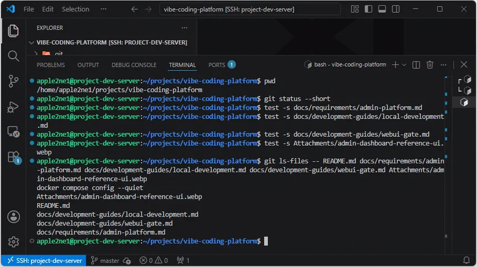Viewport: 477px width, 267px height.
Task: Open the Search view in activity bar
Action: pyautogui.click(x=13, y=56)
